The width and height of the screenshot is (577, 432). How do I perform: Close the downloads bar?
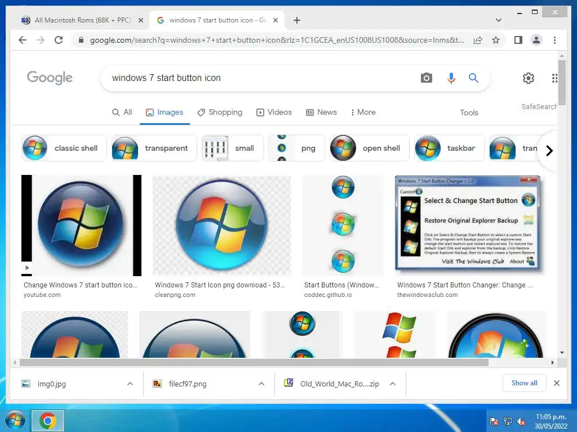556,383
